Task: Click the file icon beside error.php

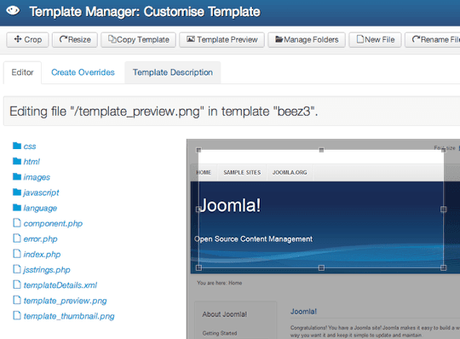Action: click(x=17, y=238)
